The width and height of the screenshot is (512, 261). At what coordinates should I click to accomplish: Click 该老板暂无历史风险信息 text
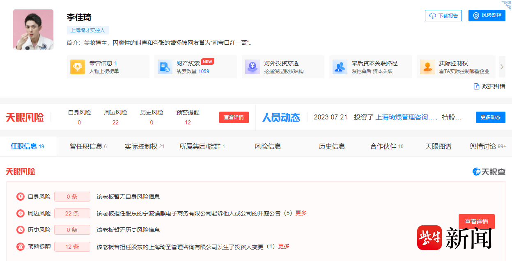point(128,230)
